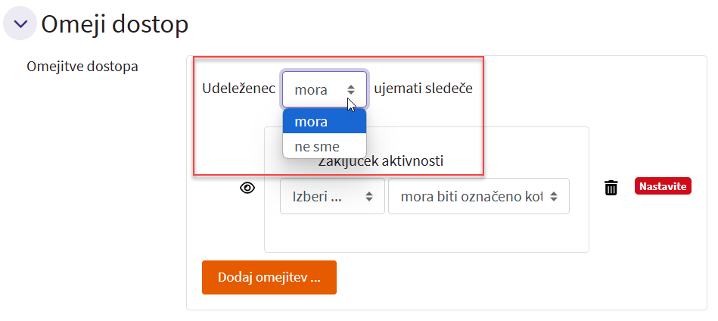Click the arrows icon in the Izberi selector

369,197
